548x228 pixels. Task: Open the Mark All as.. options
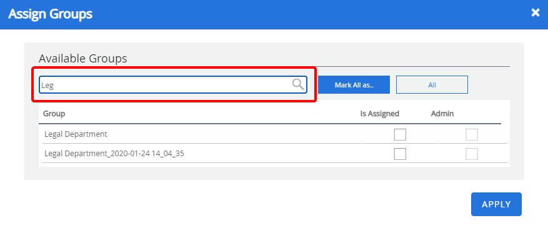coord(354,85)
